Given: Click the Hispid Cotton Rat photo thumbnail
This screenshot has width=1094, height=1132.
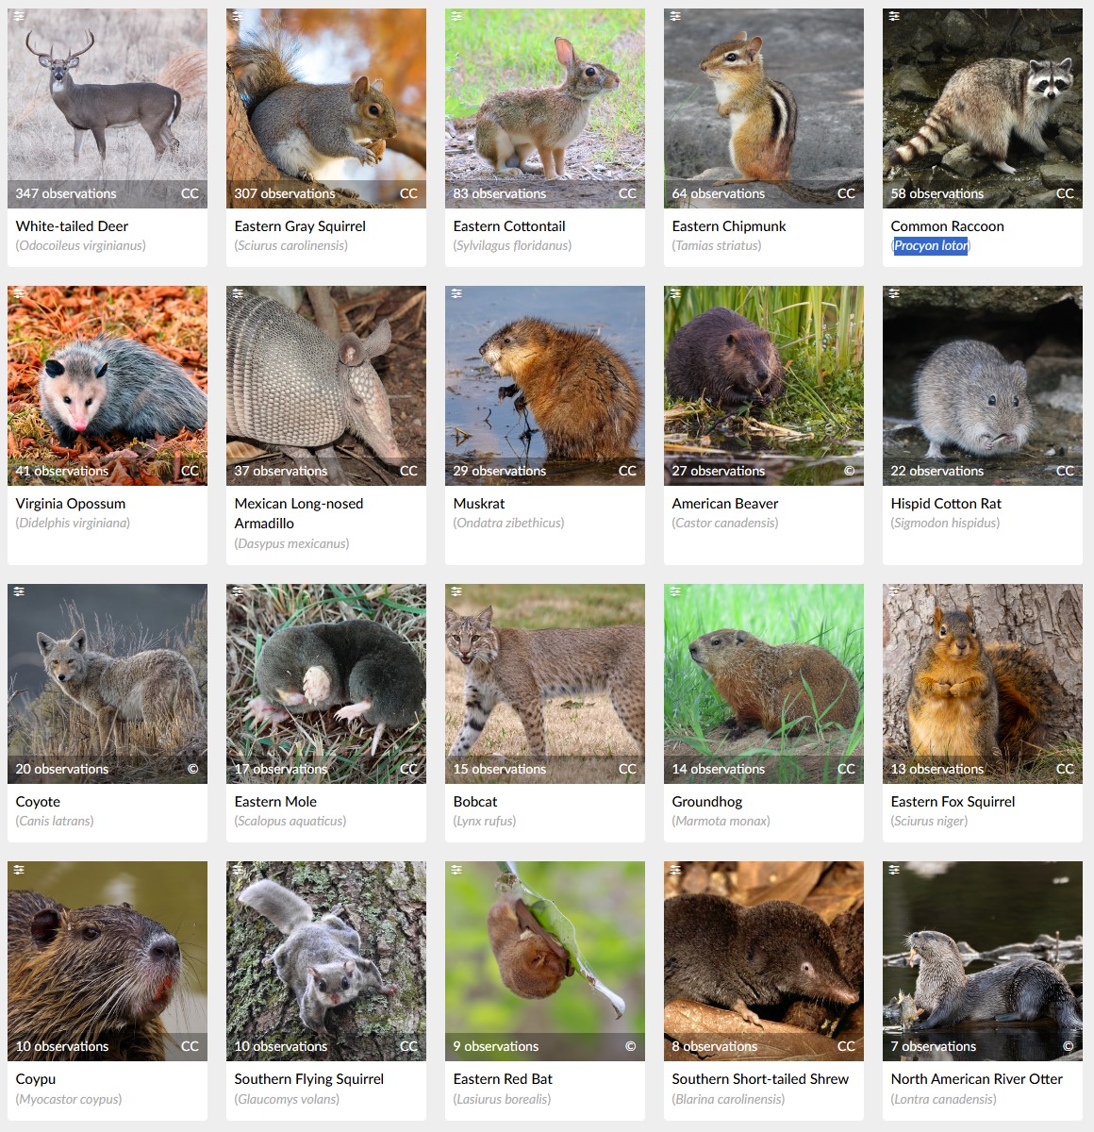Looking at the screenshot, I should (983, 386).
